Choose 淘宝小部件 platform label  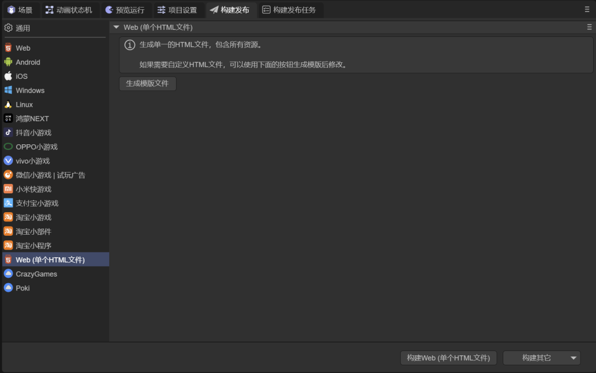[x=34, y=231]
